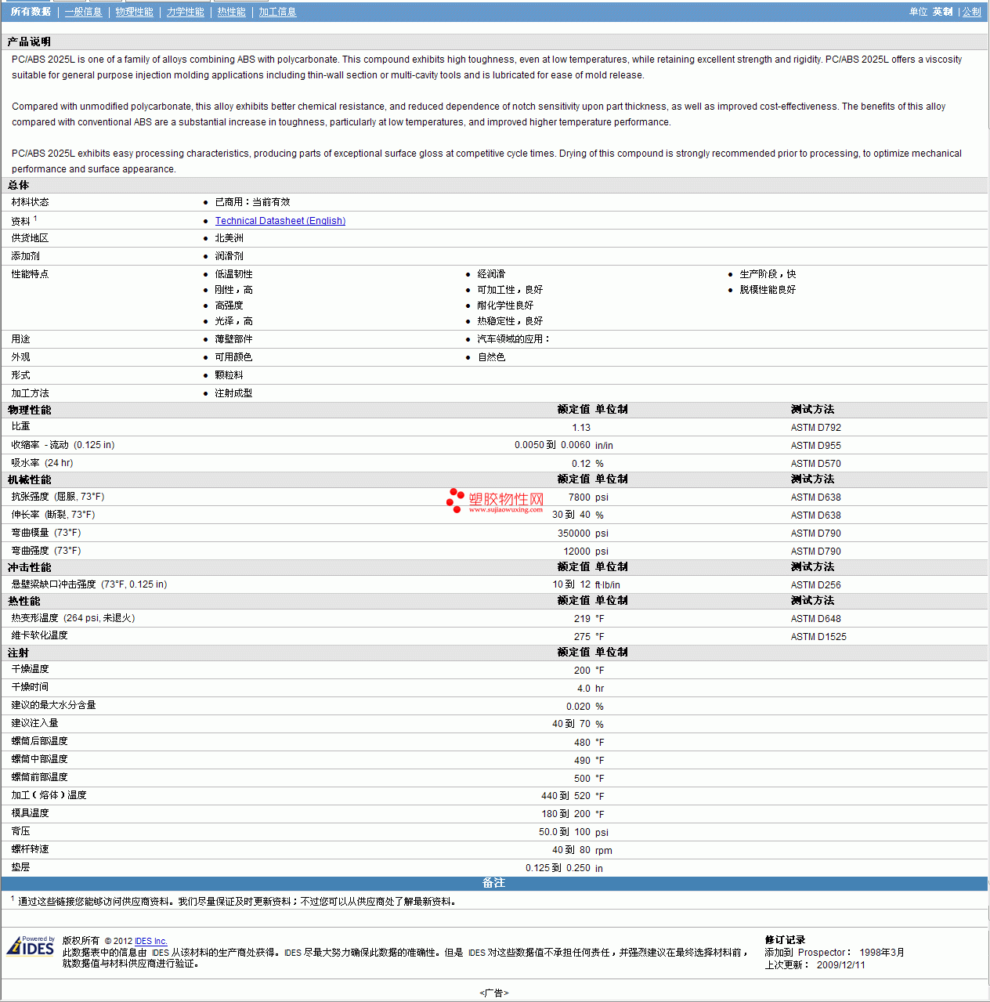Click the 垫层 row label
Viewport: 990px width, 1002px height.
tap(20, 867)
